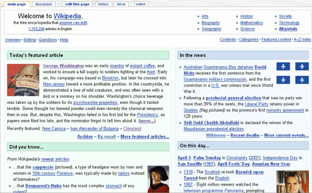Go to the Geography portal
The height and width of the screenshot is (193, 312).
[211, 29]
